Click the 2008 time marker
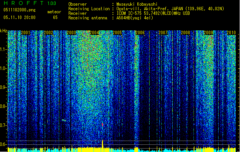The height and width of the screenshot is (152, 240). [185, 32]
